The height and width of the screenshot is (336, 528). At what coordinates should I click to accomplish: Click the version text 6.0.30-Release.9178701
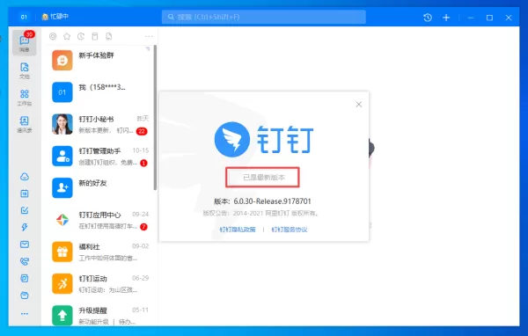[273, 201]
